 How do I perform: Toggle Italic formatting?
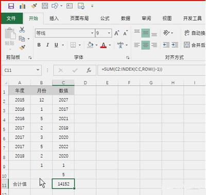pos(47,45)
